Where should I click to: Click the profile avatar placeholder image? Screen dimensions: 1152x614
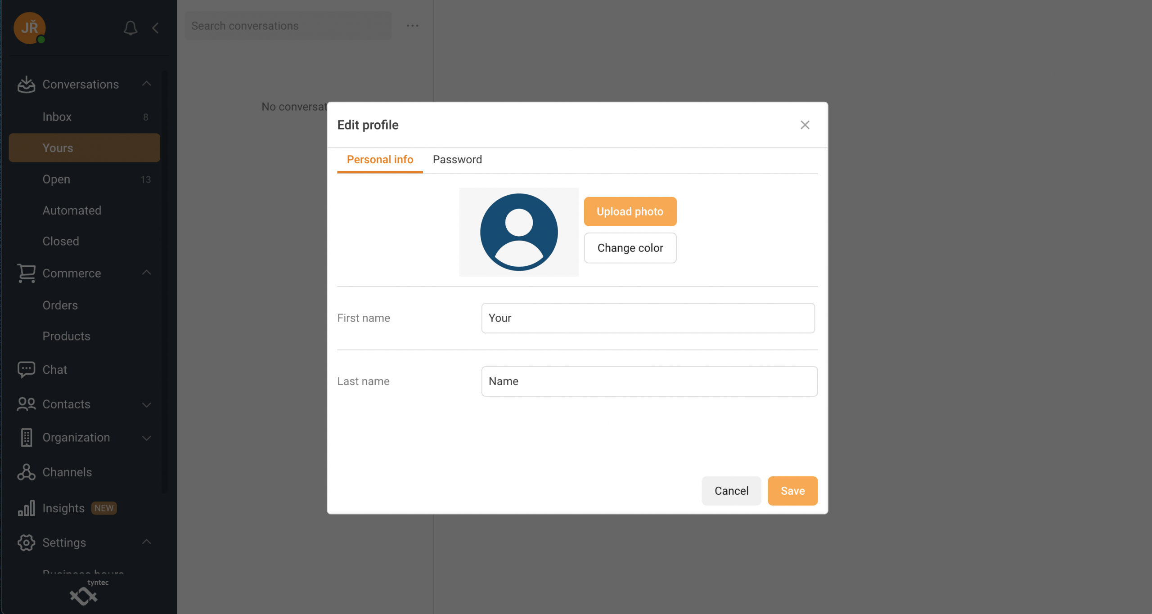tap(519, 232)
